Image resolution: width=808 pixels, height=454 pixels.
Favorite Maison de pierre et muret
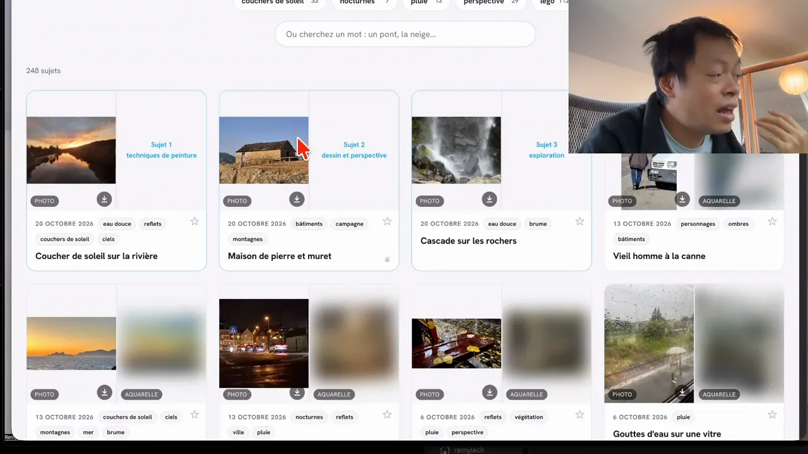387,221
